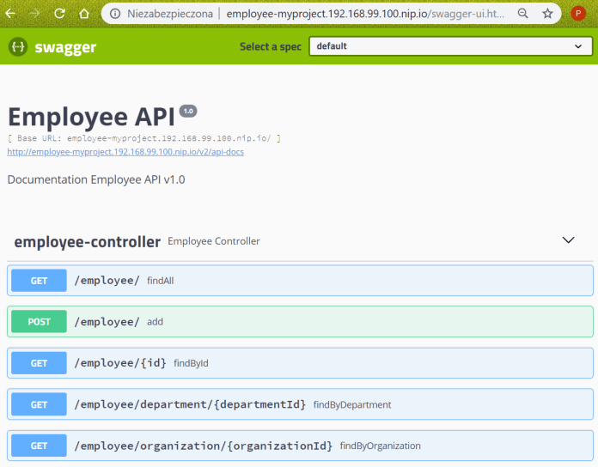Open the user profile avatar
Image resolution: width=598 pixels, height=467 pixels.
coord(578,14)
